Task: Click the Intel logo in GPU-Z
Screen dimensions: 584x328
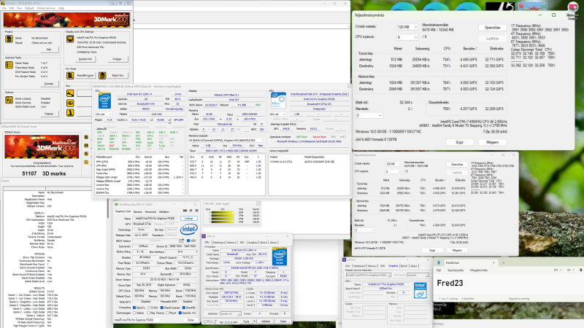Action: click(189, 230)
